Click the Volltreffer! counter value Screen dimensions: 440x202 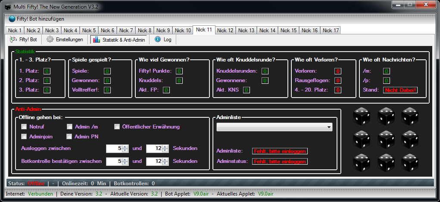tap(107, 90)
